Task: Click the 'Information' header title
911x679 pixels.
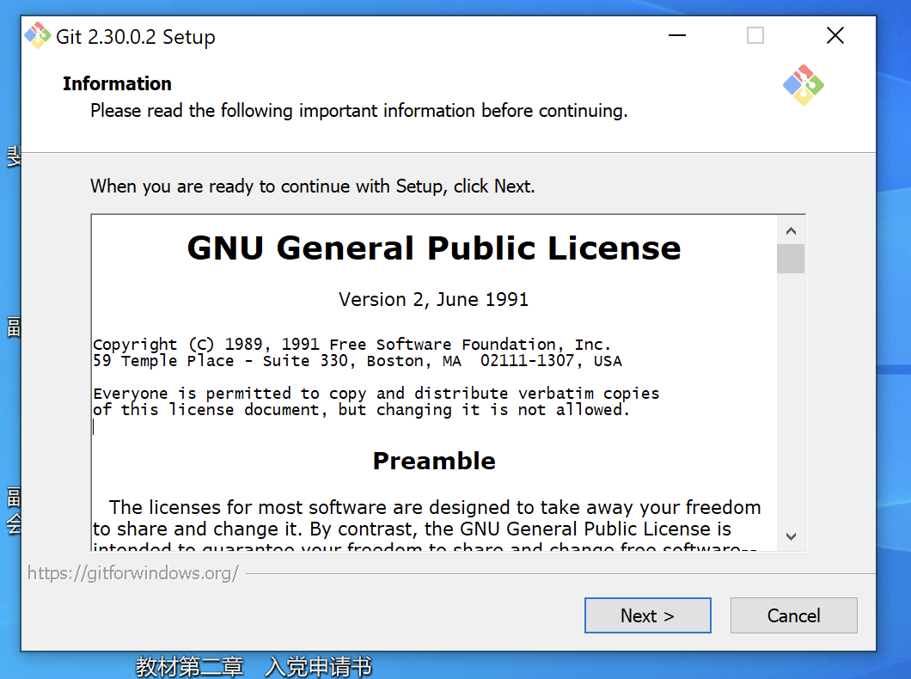Action: (x=118, y=83)
